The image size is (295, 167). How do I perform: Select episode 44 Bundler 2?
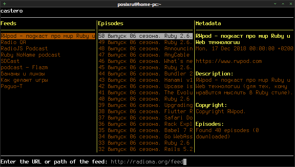tap(146, 73)
